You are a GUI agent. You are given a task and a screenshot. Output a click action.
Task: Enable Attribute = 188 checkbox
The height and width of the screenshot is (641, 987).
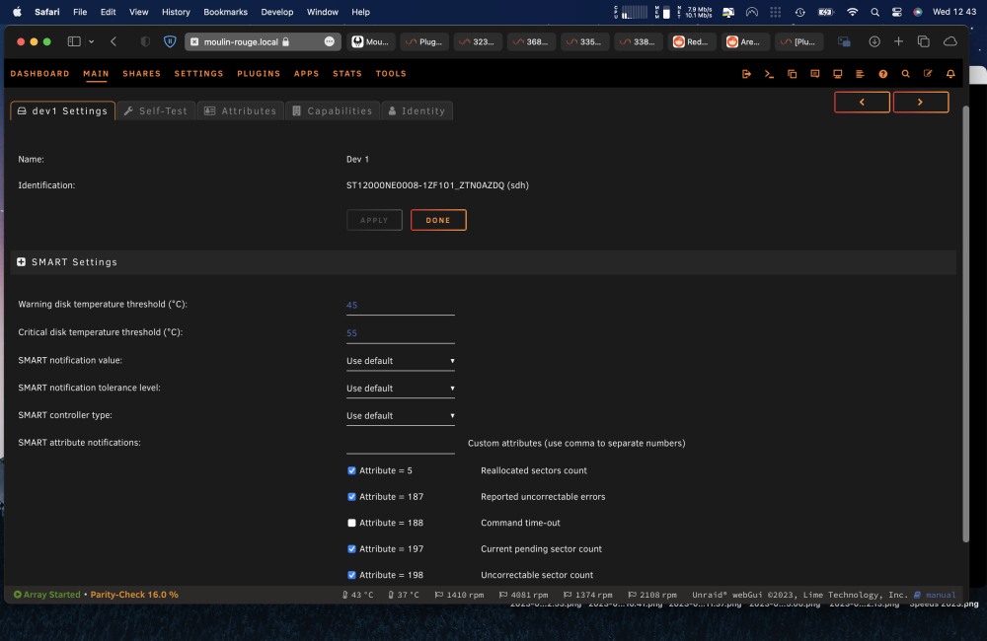pyautogui.click(x=352, y=523)
